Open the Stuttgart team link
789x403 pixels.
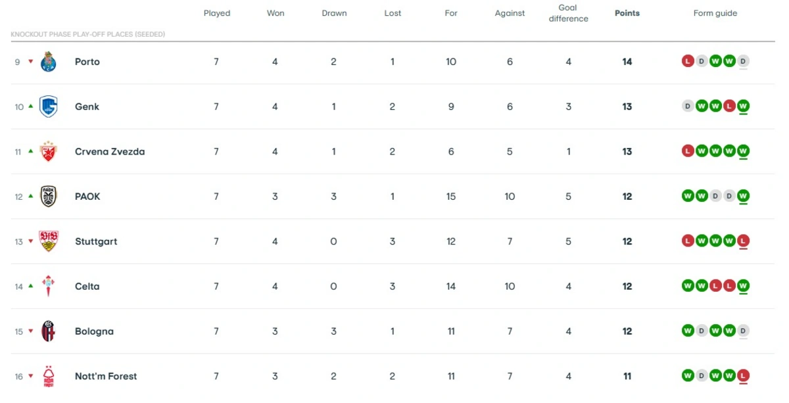[96, 241]
